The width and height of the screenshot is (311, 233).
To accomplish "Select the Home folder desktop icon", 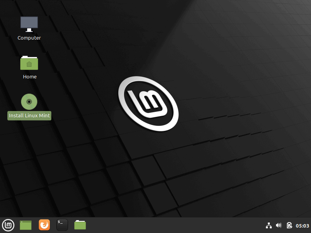I will click(x=29, y=63).
